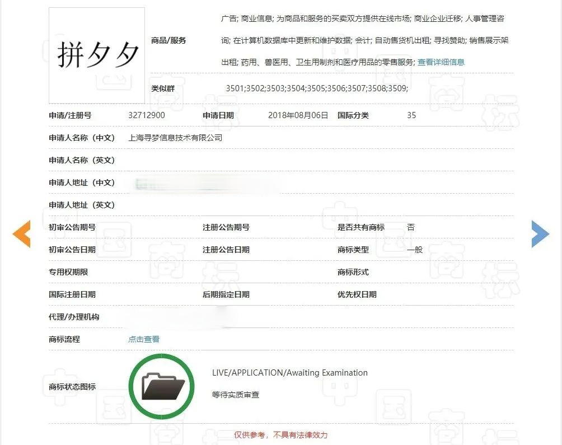Select the application number 32712900
This screenshot has width=562, height=445.
(147, 115)
